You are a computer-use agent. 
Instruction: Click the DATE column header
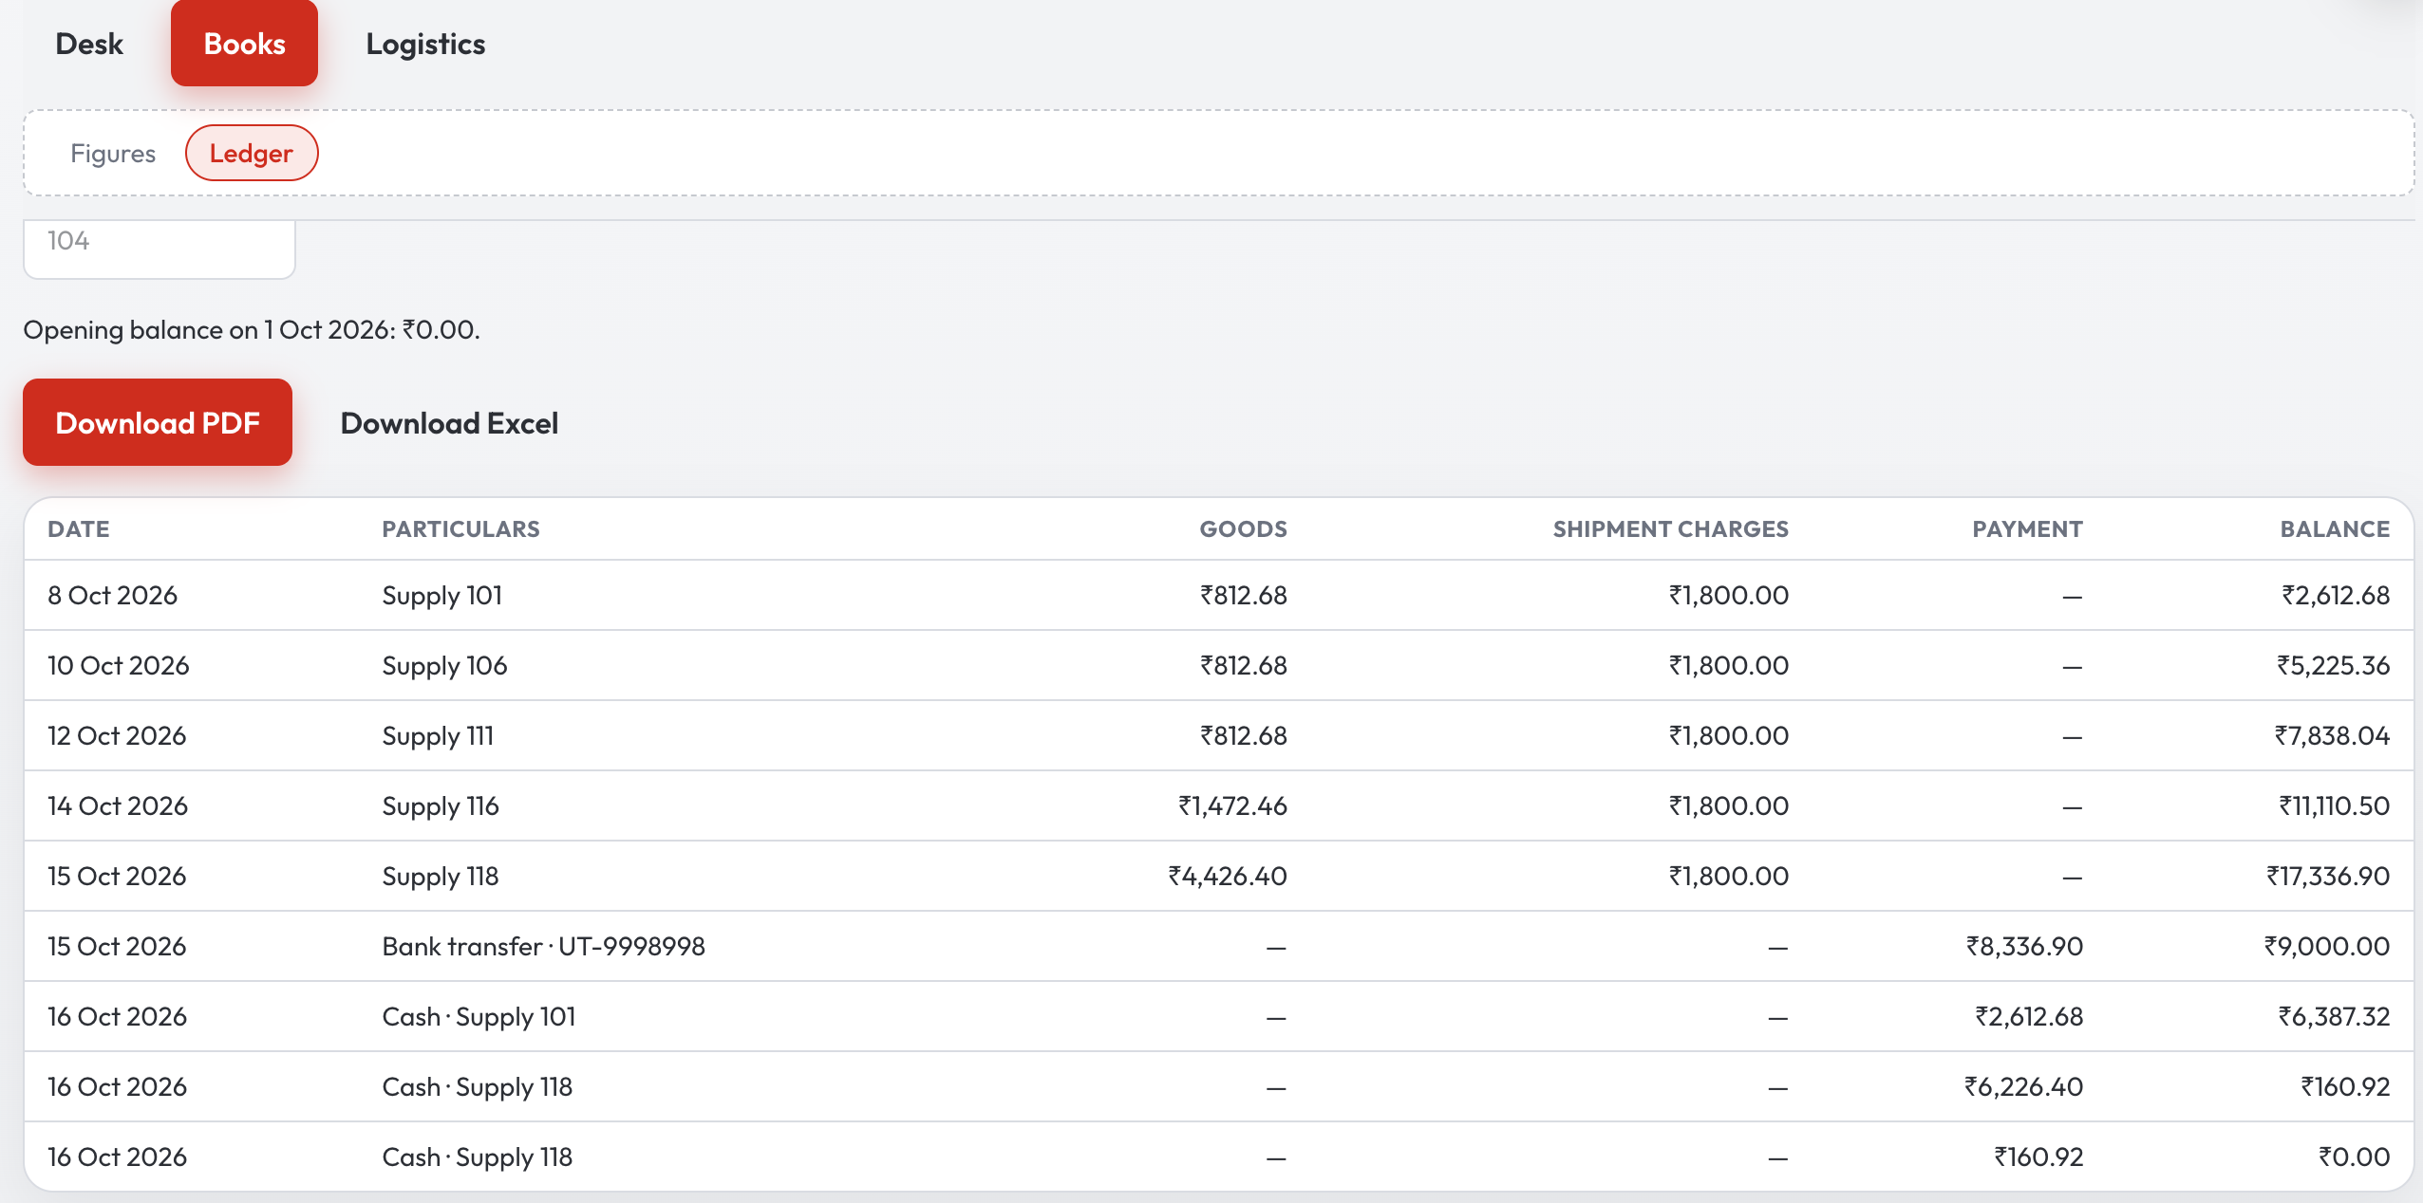[x=79, y=528]
